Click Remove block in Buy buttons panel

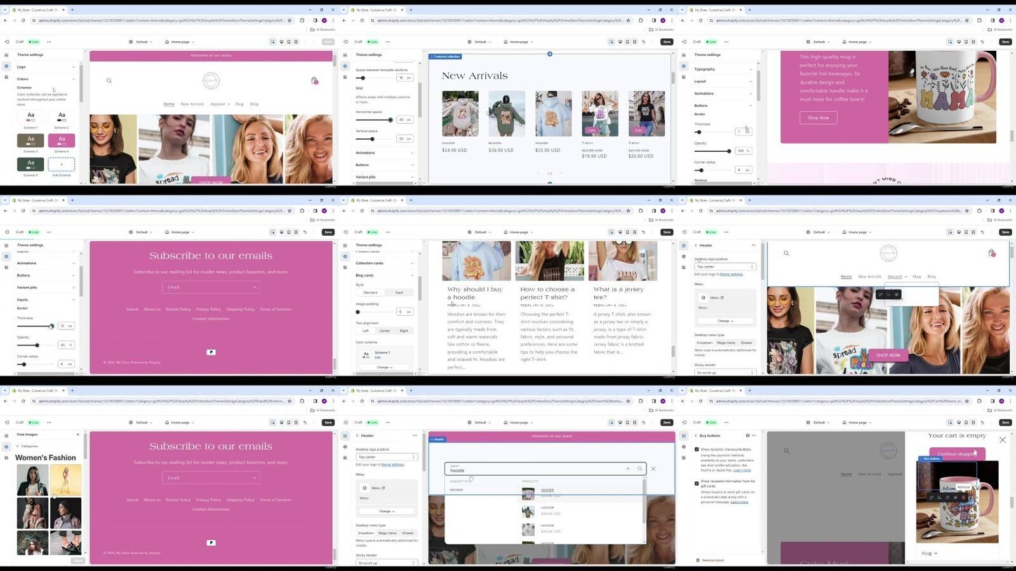tap(711, 560)
